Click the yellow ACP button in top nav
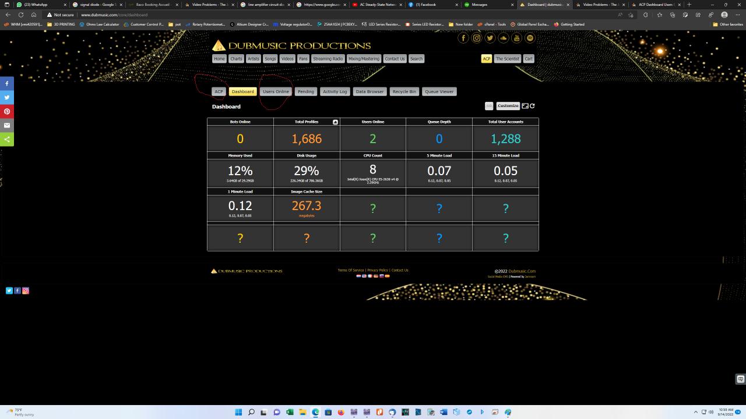The height and width of the screenshot is (419, 746). click(x=487, y=59)
